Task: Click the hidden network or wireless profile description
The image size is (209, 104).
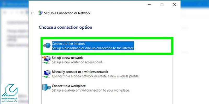Action: coord(96,76)
